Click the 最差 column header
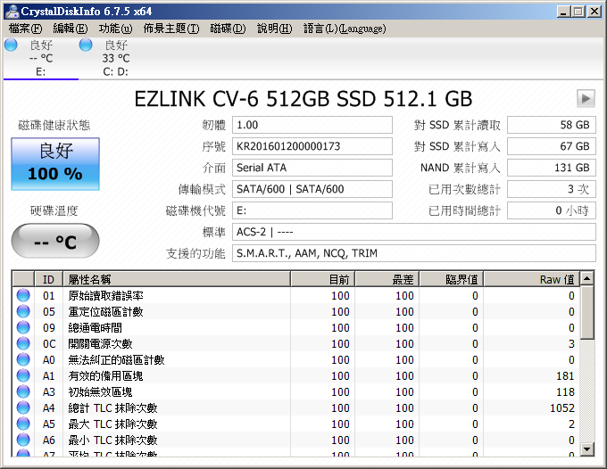 click(387, 279)
